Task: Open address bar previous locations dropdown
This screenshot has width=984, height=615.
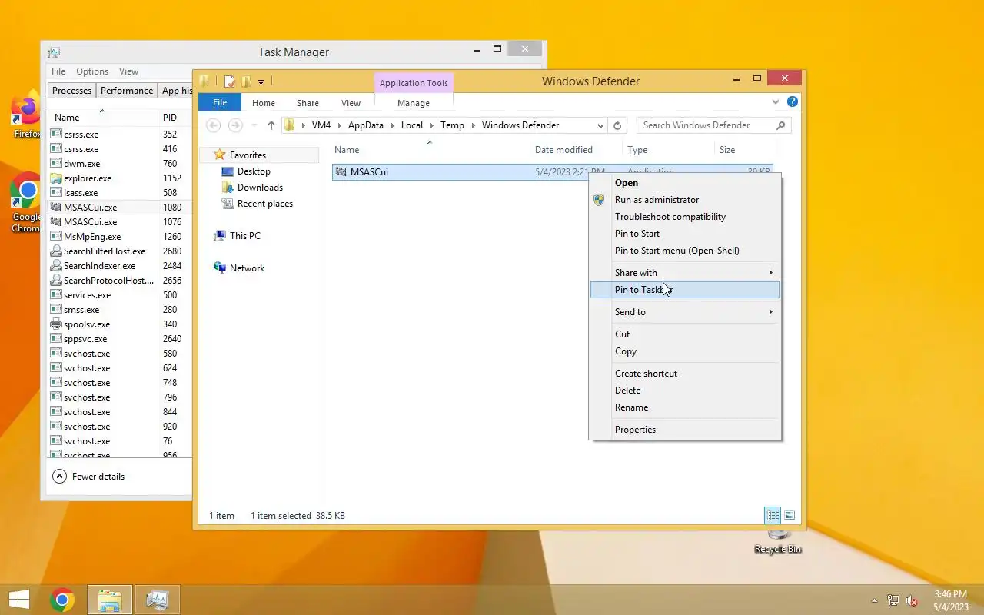Action: [600, 125]
